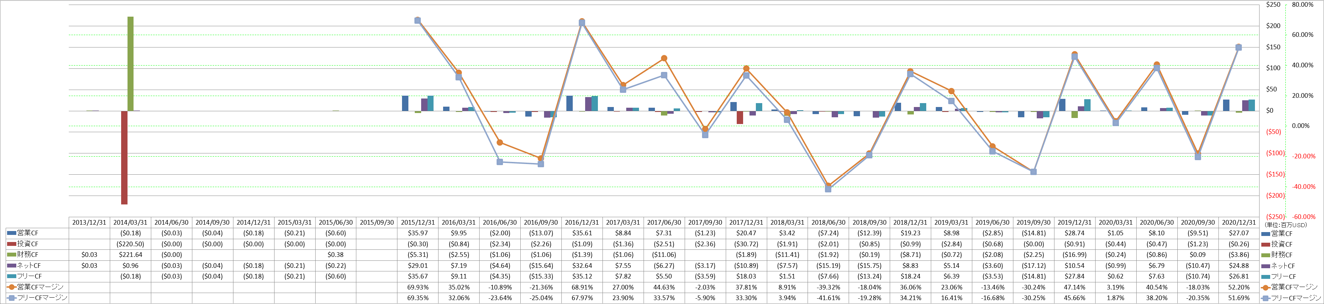The image size is (1324, 304).
Task: Click the ($16.99) financing cell
Action: 1075,255
